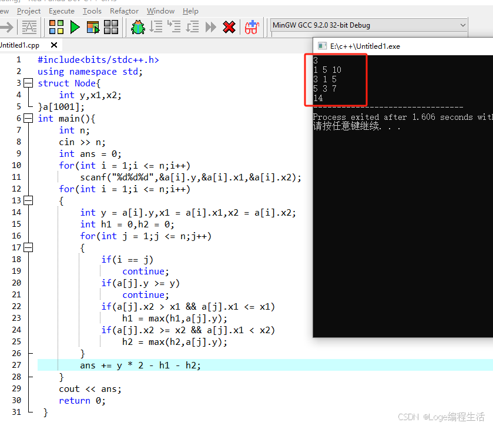
Task: Click the highlighted 'ans += y * 2 - h1 - h2;' line
Action: pos(140,365)
